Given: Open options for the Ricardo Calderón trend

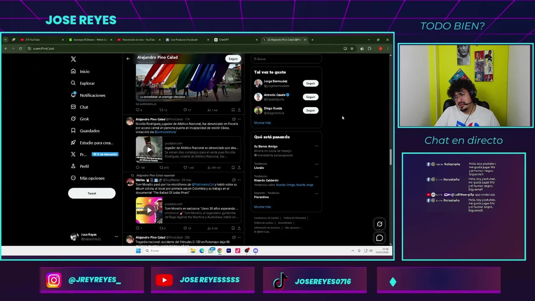Looking at the screenshot, I should point(316,176).
